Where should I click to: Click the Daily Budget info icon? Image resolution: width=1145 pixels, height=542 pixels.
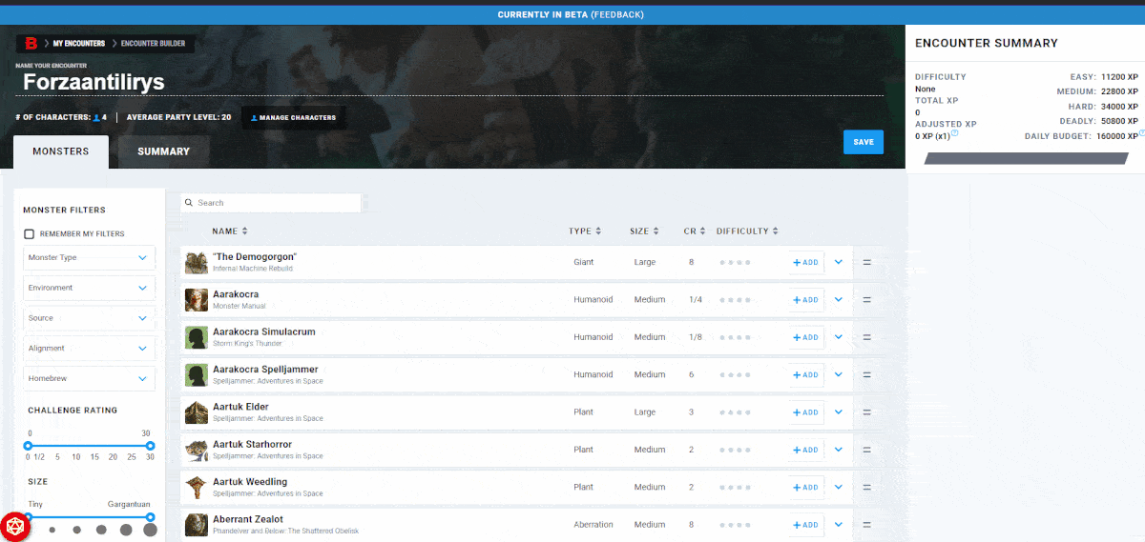coord(1142,133)
